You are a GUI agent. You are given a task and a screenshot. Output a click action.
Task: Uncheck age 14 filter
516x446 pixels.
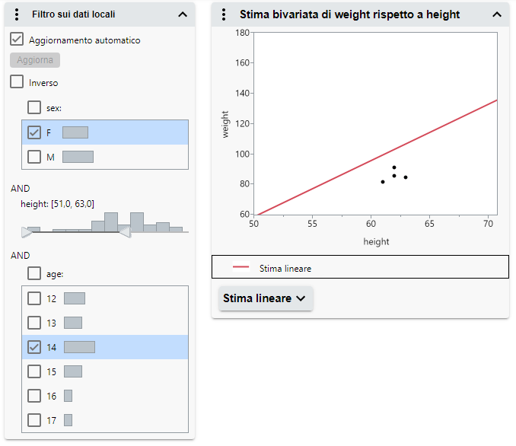tap(34, 347)
